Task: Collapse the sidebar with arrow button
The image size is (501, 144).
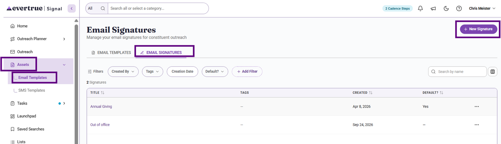Action: tap(72, 8)
